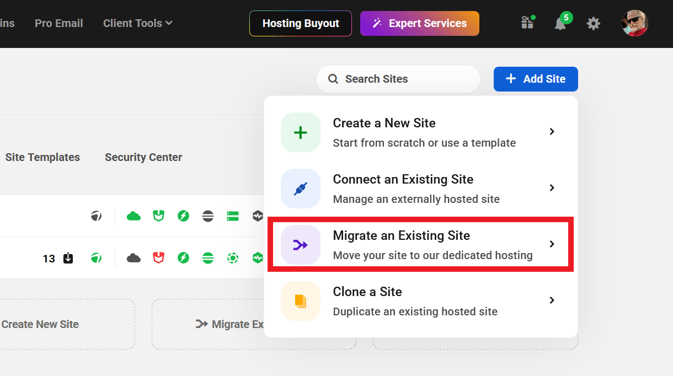
Task: Click the green server icon in first row
Action: [232, 216]
